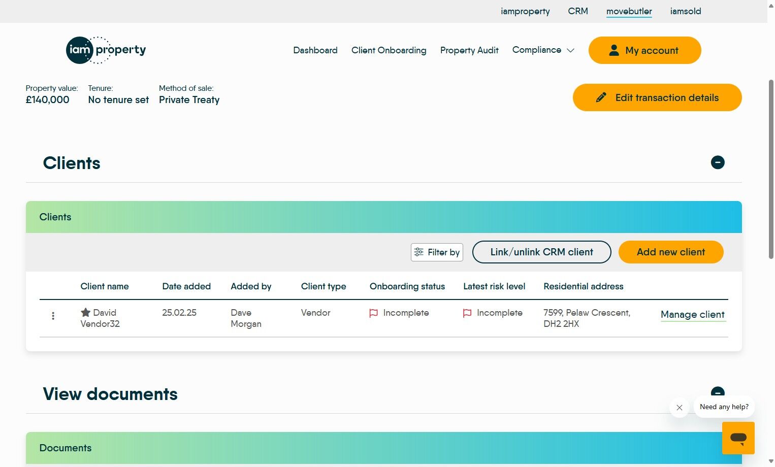Go to the Dashboard page
Viewport: 775px width, 467px height.
click(x=315, y=50)
